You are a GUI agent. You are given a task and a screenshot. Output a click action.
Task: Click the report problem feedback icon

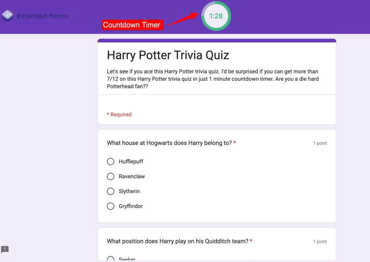(5, 249)
